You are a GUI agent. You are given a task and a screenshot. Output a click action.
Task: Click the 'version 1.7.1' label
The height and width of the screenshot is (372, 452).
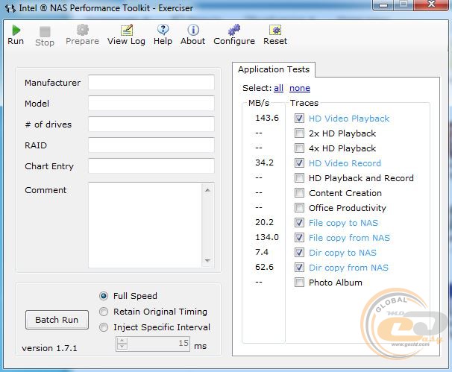coord(49,348)
